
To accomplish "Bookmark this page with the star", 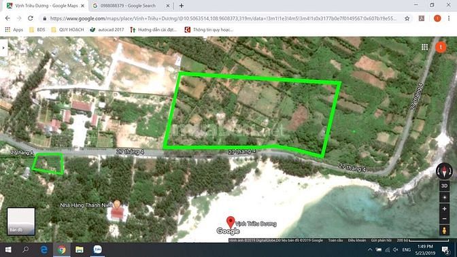I will 407,18.
